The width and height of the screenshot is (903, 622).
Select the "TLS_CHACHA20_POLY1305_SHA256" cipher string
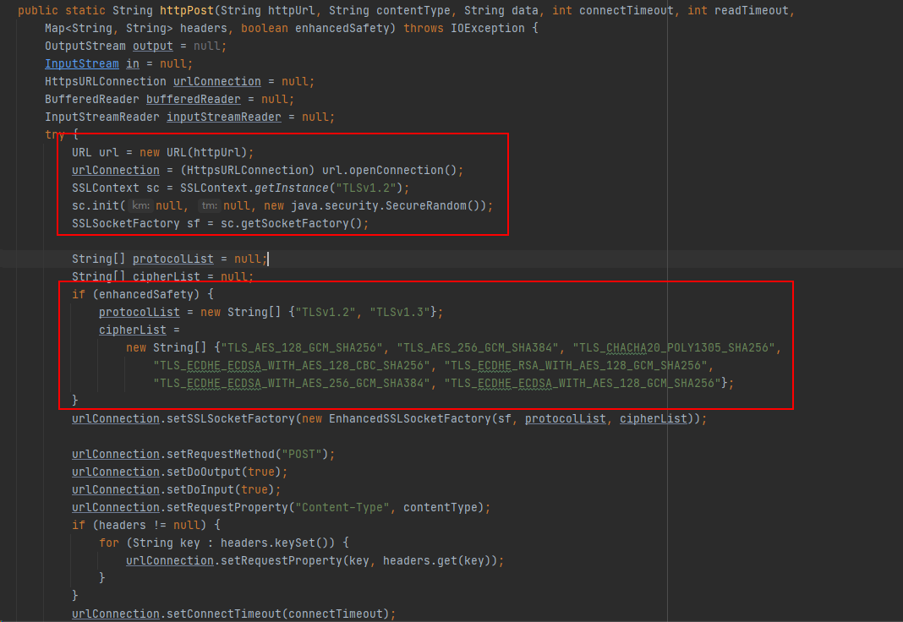coord(674,347)
